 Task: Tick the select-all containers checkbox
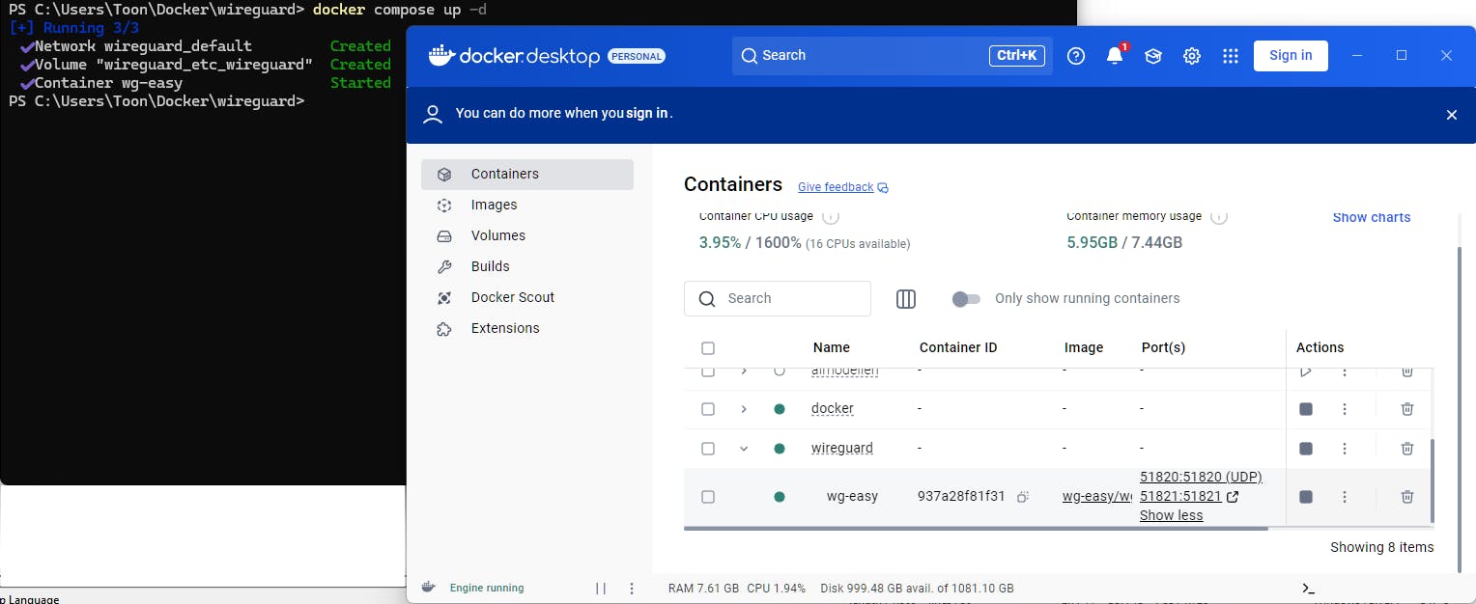coord(708,348)
